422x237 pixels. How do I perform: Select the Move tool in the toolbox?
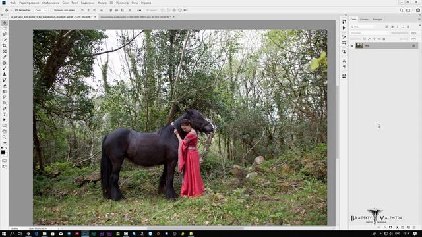click(x=5, y=23)
